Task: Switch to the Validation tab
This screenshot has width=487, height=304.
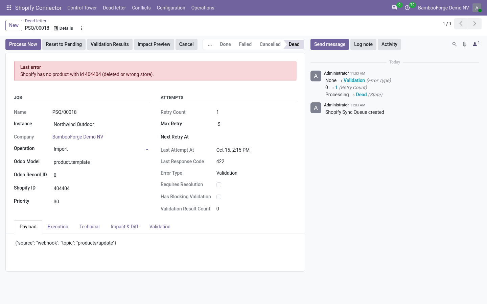Action: (160, 227)
